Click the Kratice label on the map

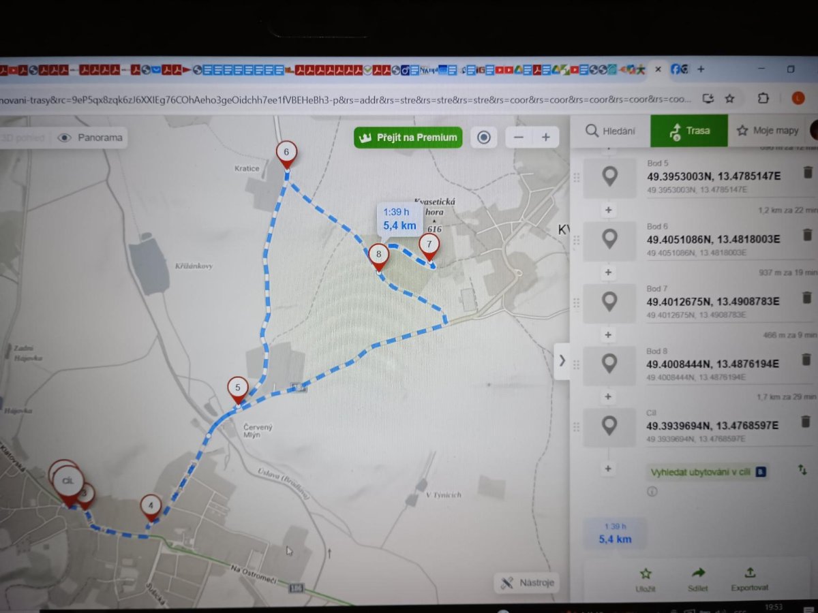(x=247, y=169)
